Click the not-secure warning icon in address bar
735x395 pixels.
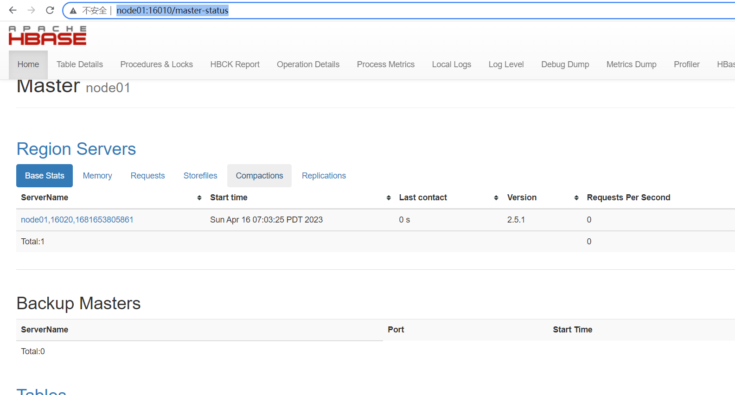click(x=73, y=11)
